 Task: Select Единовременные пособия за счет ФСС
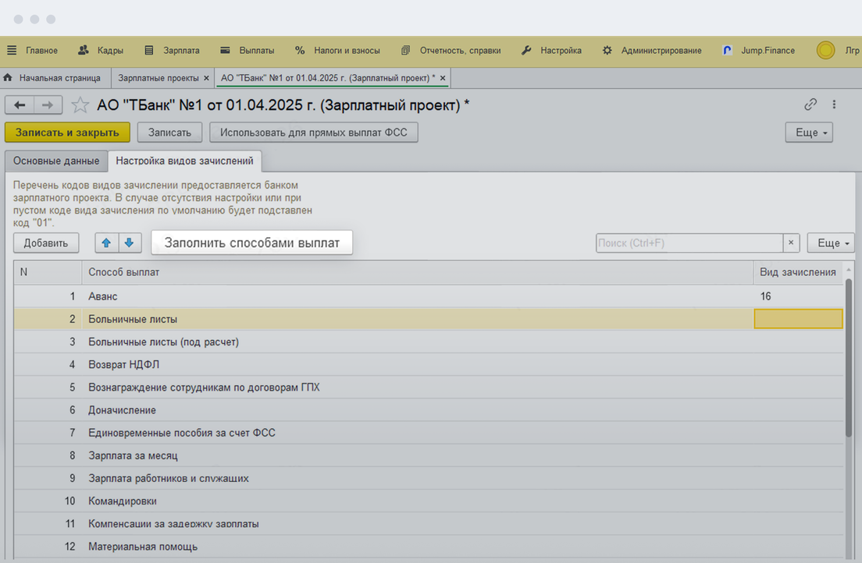point(428,433)
